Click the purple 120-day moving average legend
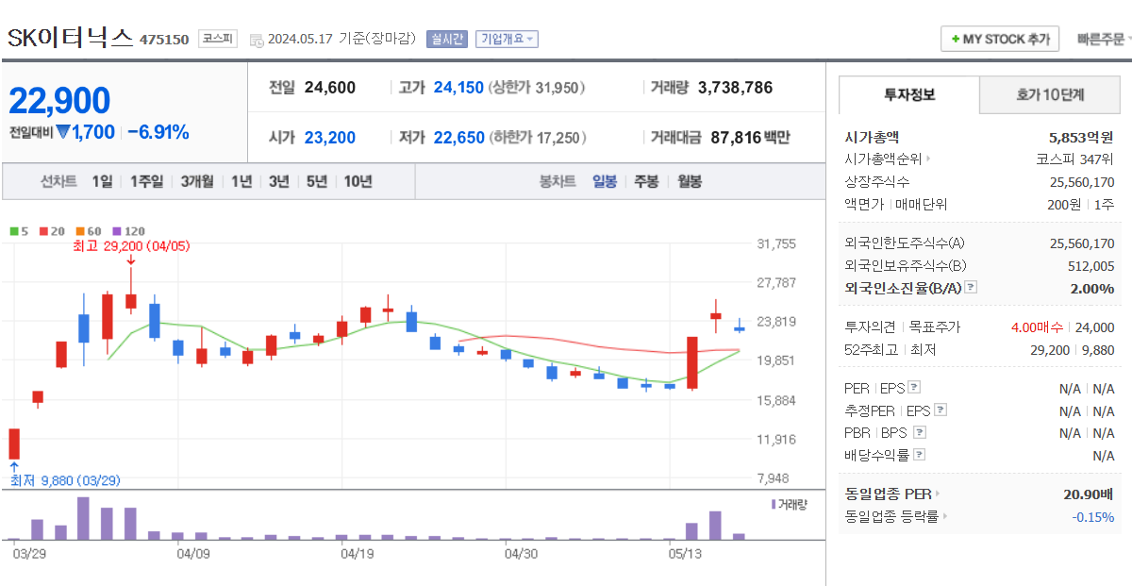Screen dimensions: 1132x586 click(128, 231)
